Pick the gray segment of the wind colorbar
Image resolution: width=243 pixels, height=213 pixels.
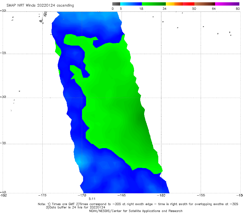(x=116, y=4)
